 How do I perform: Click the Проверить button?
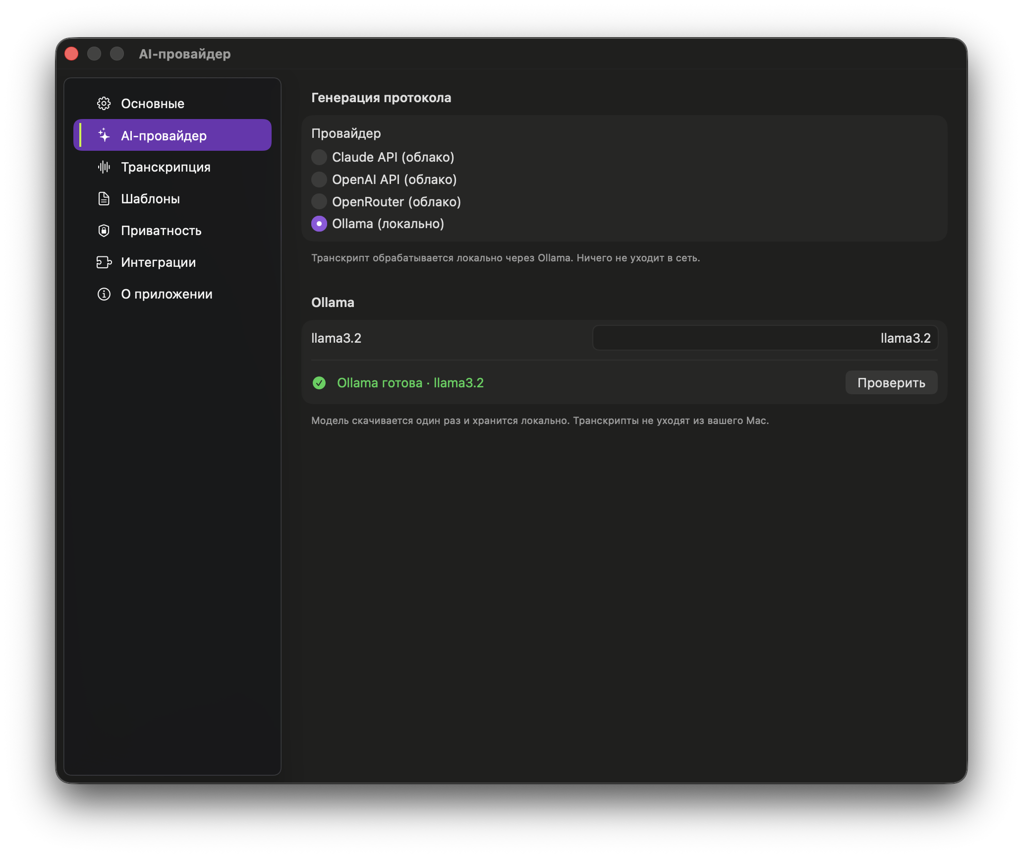(x=891, y=383)
